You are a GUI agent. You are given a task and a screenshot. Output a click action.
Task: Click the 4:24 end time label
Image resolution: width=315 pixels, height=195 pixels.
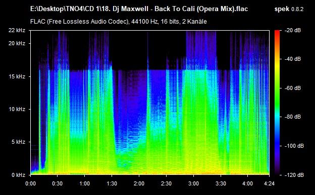pos(269,183)
